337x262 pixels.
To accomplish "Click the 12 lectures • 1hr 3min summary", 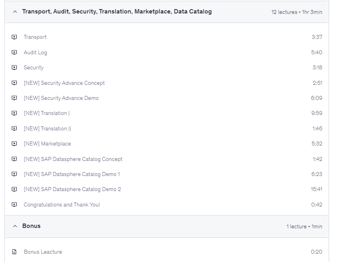I will pos(296,12).
